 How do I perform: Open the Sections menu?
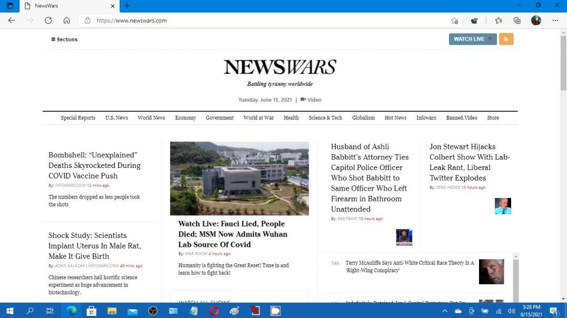[x=64, y=39]
